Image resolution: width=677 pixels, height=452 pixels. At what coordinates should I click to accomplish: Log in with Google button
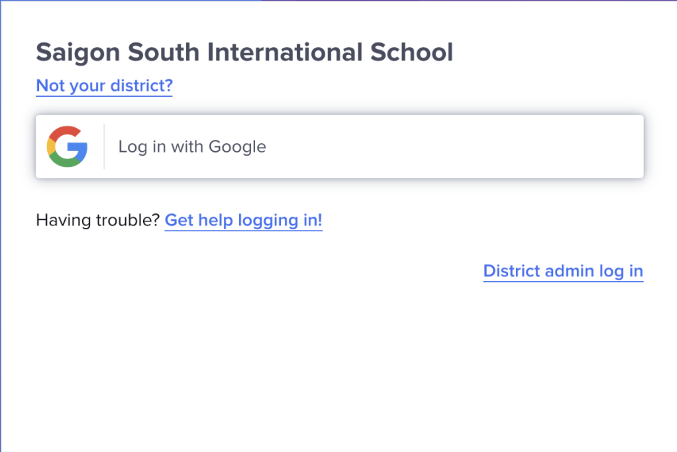pyautogui.click(x=339, y=146)
